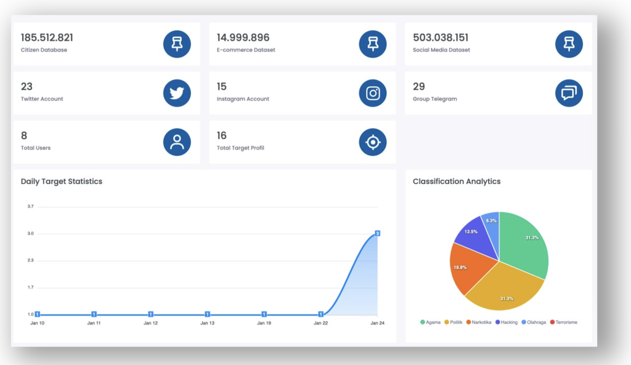Click the E-commerce Dataset label
This screenshot has width=631, height=365.
click(x=246, y=50)
